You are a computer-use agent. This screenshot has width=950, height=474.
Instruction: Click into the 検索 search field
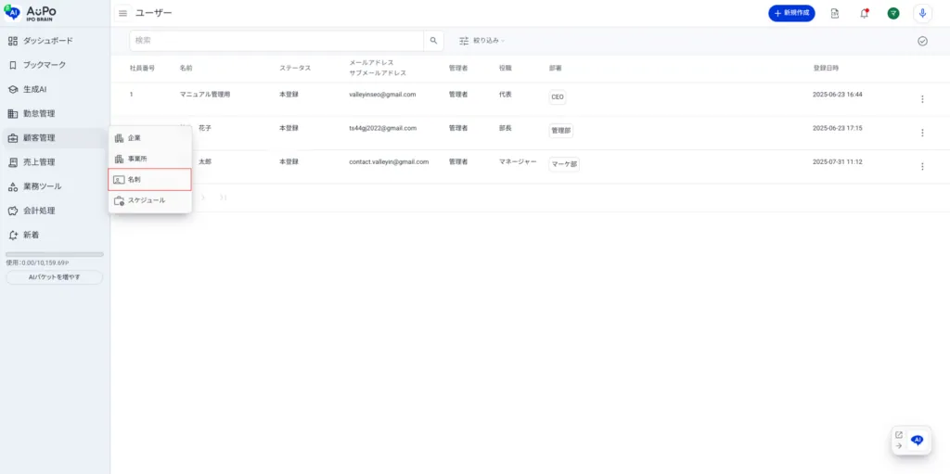point(276,41)
